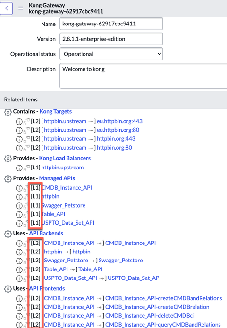Image resolution: width=227 pixels, height=328 pixels.
Task: Open httpbin.upstream link in eu.httpbin.org:443 row
Action: coord(65,121)
